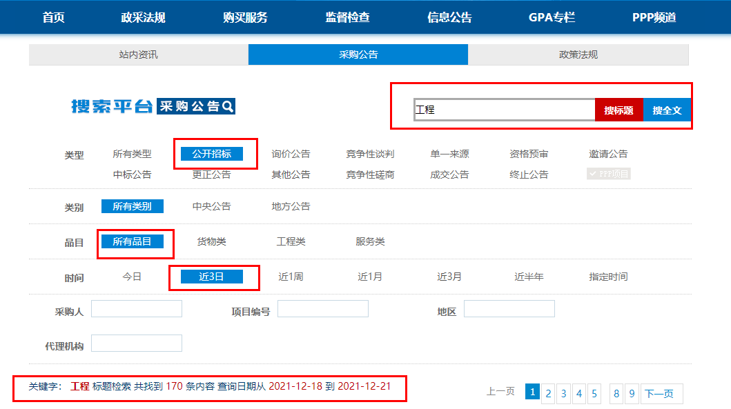Toggle the PPP项目 checkbox
731x409 pixels.
(x=608, y=174)
